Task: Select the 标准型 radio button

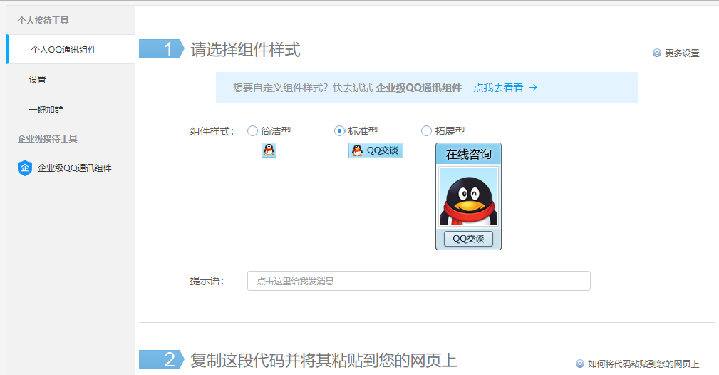Action: point(339,131)
